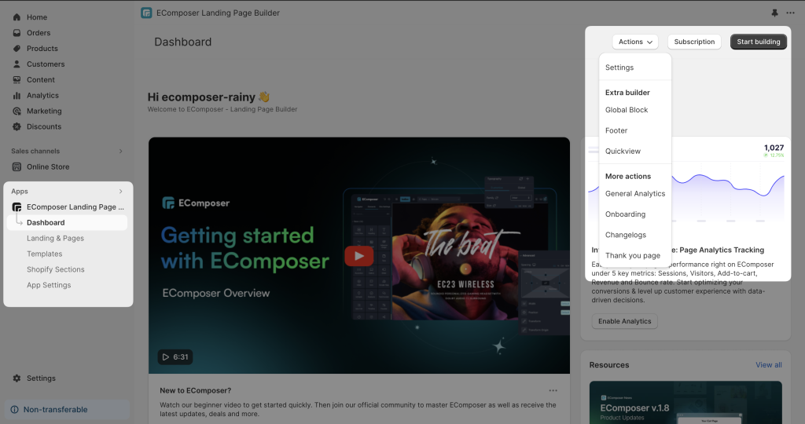The width and height of the screenshot is (805, 424).
Task: Open App Settings in sidebar
Action: click(49, 285)
